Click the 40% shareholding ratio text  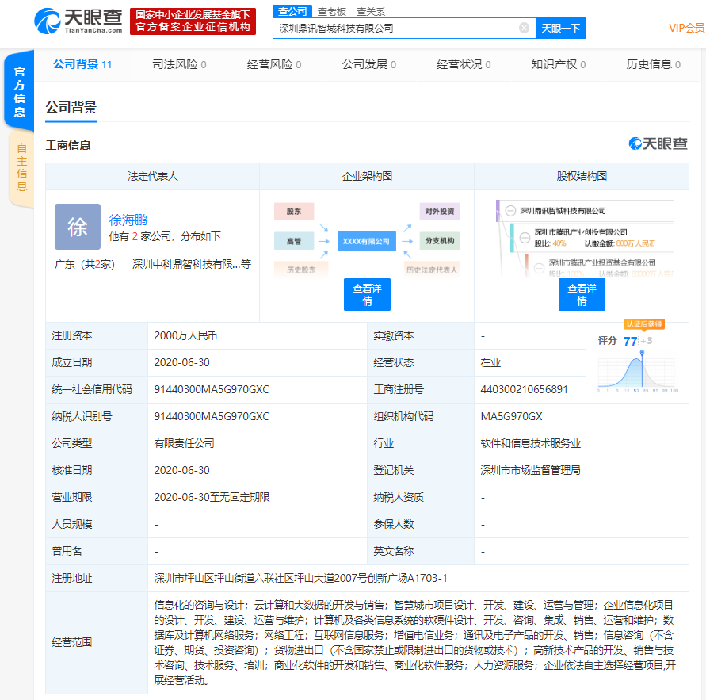click(559, 243)
